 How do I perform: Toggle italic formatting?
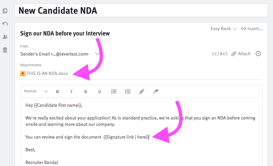71,91
